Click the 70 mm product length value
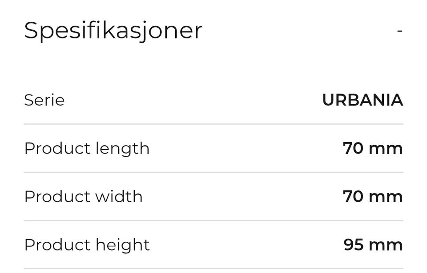Image resolution: width=427 pixels, height=273 pixels. pyautogui.click(x=373, y=148)
